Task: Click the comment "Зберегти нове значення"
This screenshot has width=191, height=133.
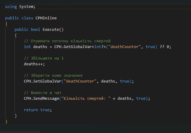Action: coord(53,76)
